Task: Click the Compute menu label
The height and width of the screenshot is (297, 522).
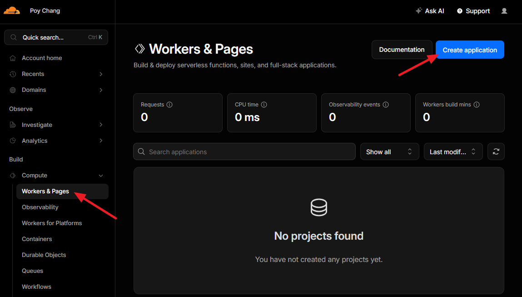Action: pyautogui.click(x=34, y=175)
